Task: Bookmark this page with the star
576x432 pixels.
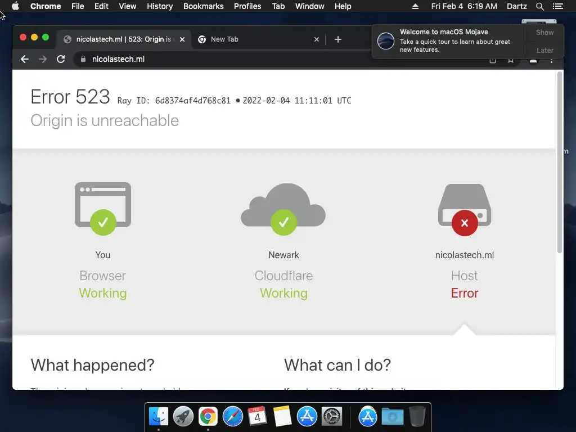Action: click(x=511, y=61)
